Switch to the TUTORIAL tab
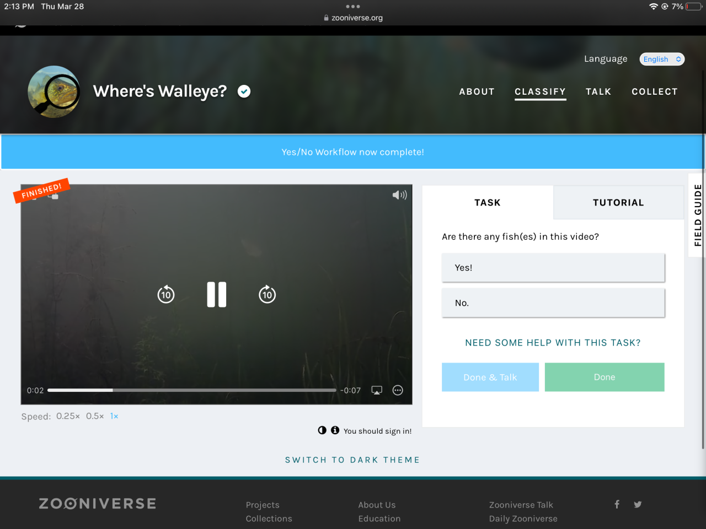Viewport: 706px width, 529px height. coord(618,202)
